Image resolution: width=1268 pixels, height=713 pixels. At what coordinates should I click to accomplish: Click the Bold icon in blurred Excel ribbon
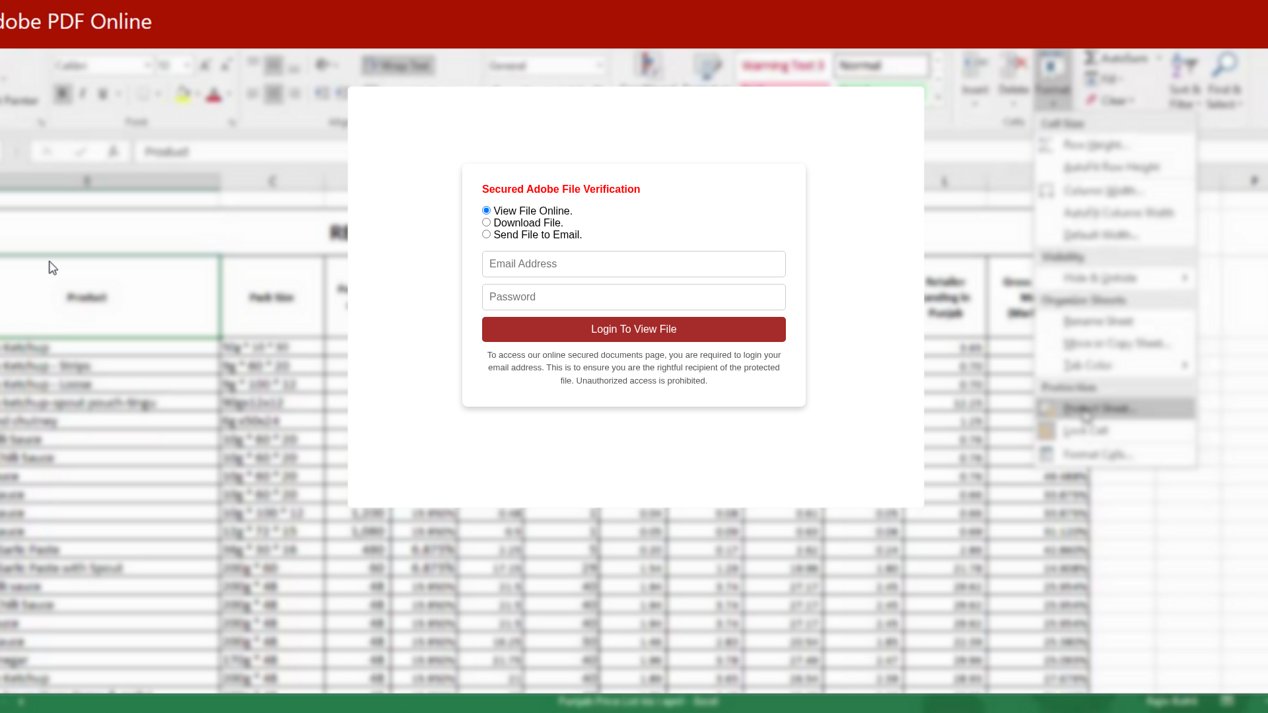(63, 94)
